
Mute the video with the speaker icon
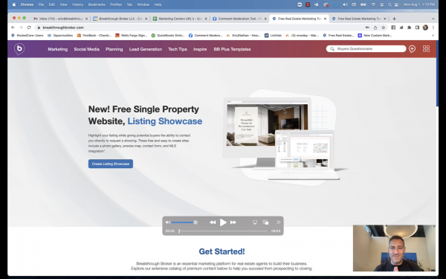tap(168, 222)
